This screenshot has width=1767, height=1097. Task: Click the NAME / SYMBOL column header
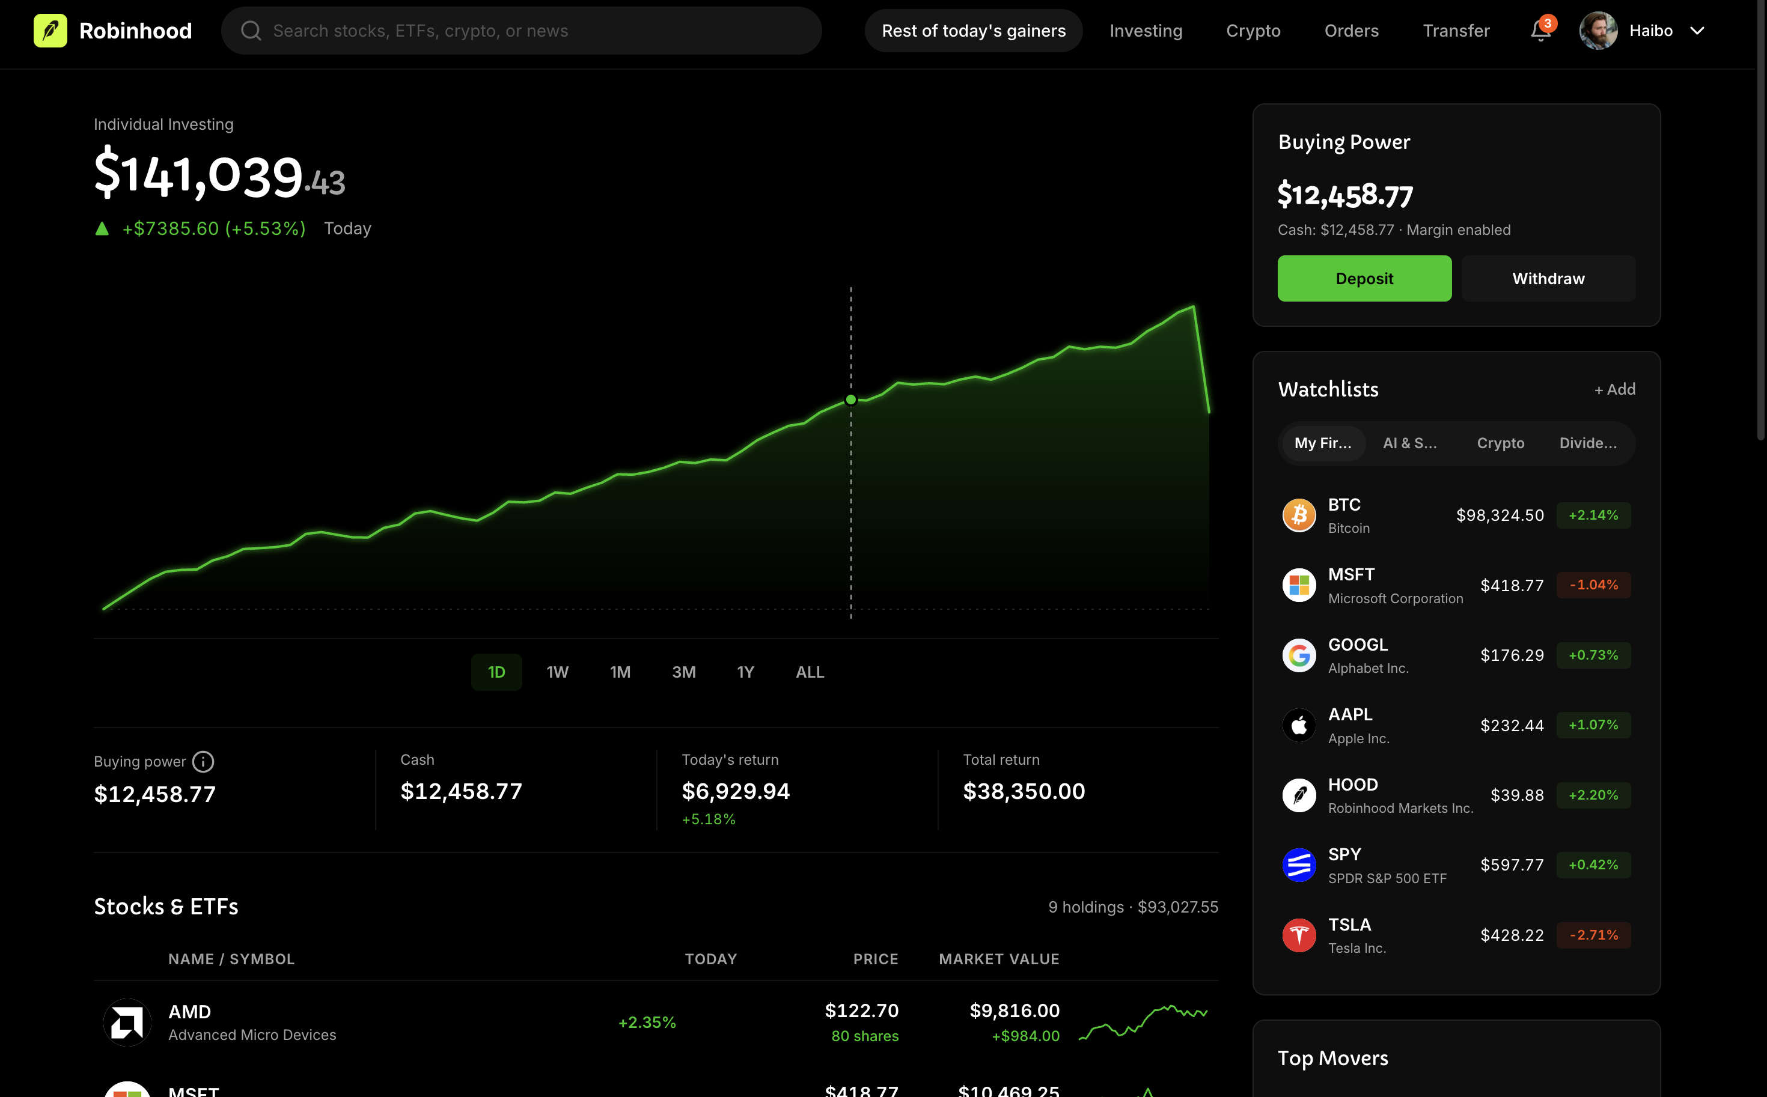(231, 959)
